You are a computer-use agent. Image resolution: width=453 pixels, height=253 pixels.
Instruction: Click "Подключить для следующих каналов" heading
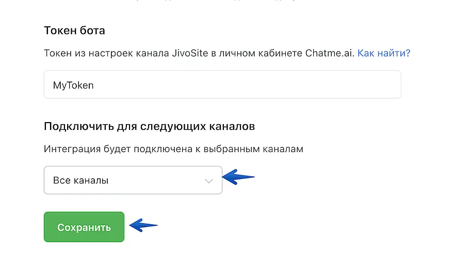(150, 126)
